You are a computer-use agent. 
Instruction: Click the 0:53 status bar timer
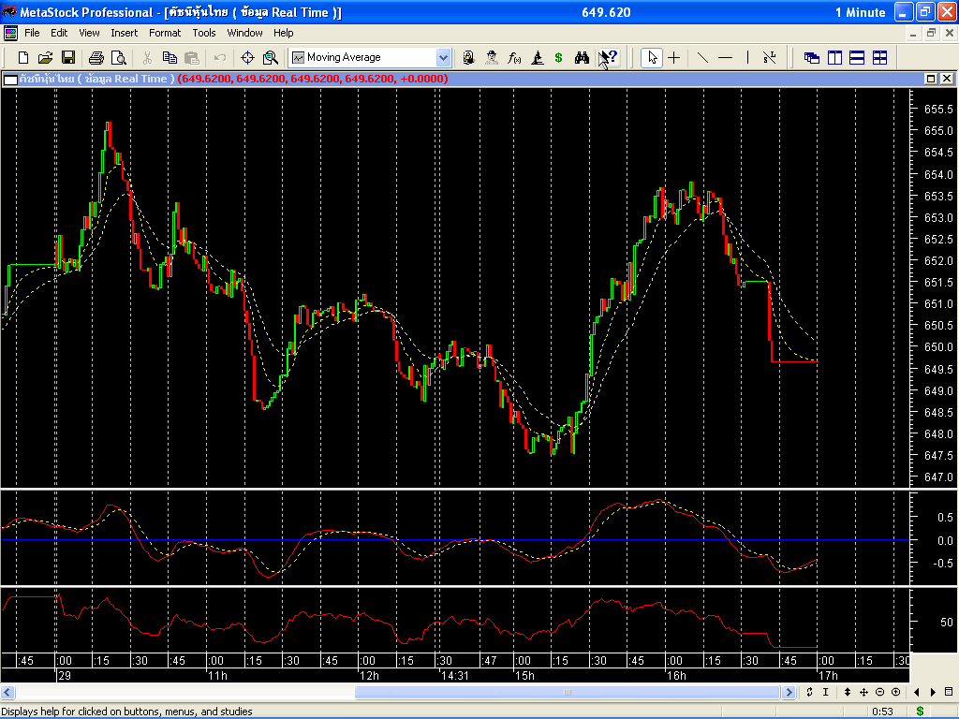click(882, 712)
